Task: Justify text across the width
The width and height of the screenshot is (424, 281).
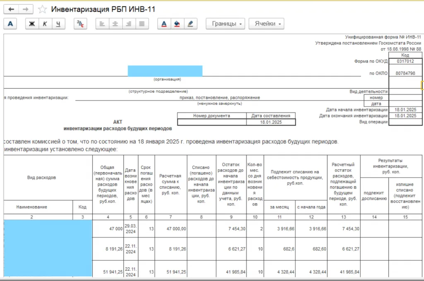Action: coord(142,24)
